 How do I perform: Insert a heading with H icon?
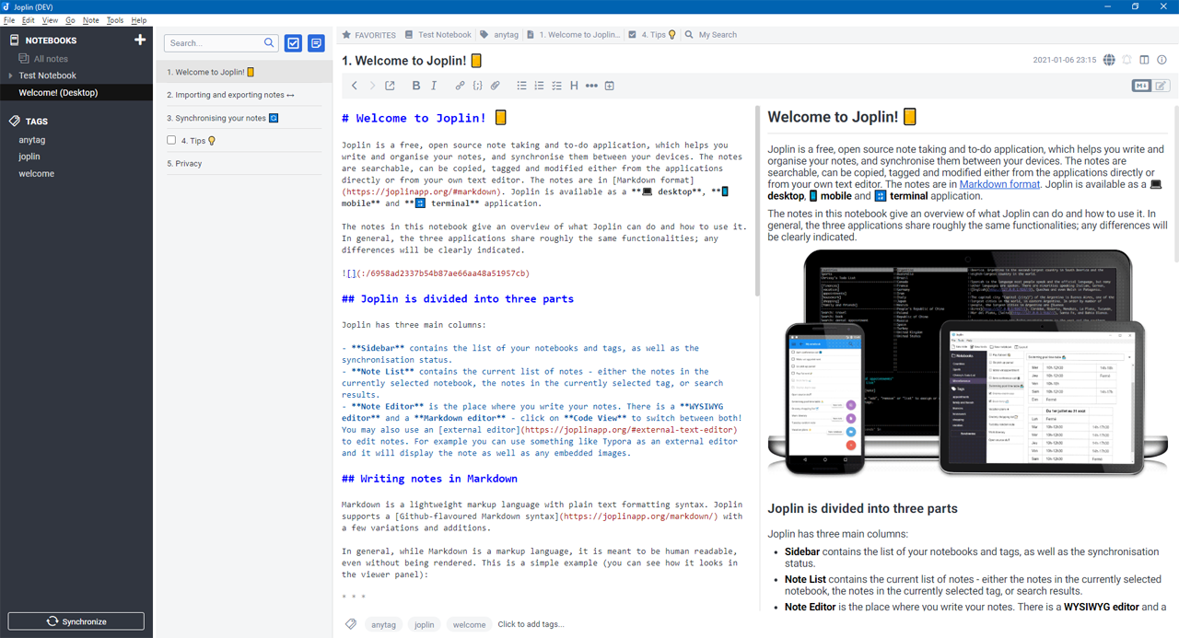click(574, 86)
